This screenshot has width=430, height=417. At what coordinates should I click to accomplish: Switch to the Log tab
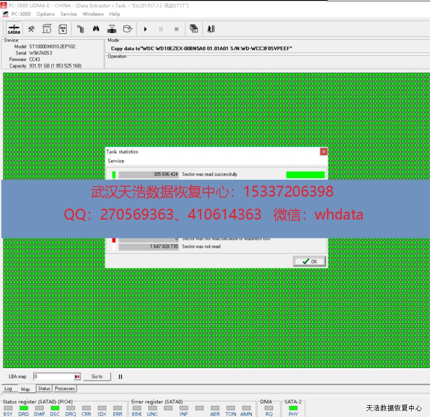(x=8, y=388)
